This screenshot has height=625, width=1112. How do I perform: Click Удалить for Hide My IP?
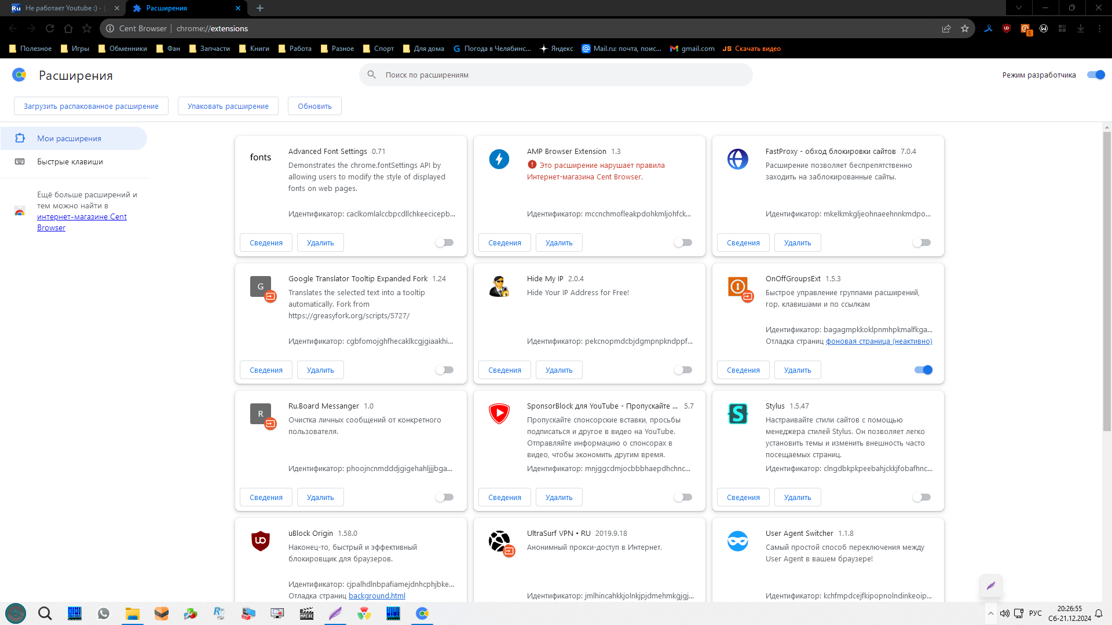point(559,370)
